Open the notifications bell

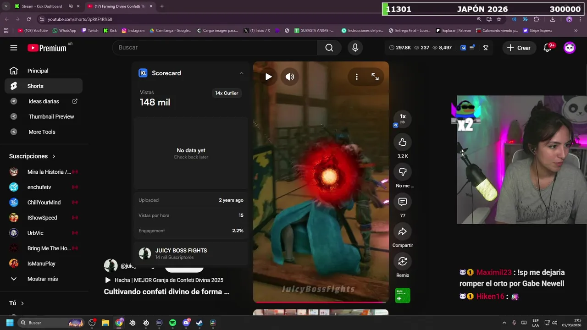547,48
